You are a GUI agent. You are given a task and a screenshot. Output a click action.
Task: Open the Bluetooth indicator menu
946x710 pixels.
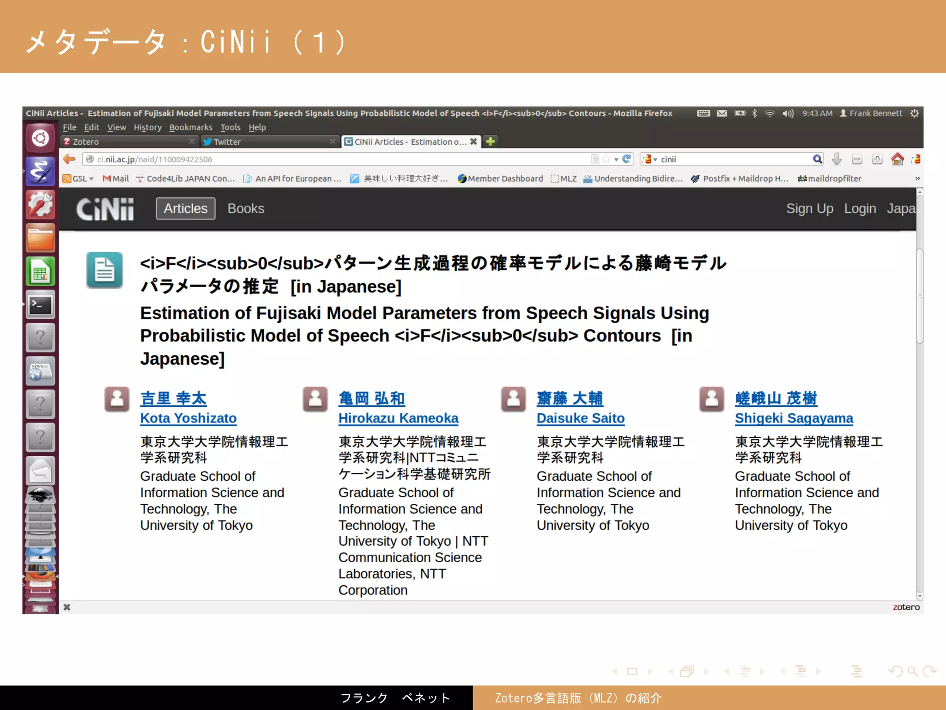[x=754, y=113]
